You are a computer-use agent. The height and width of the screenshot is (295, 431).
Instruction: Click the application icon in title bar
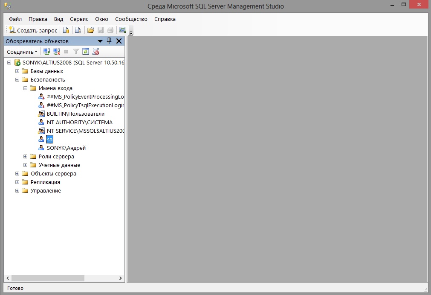pos(8,6)
